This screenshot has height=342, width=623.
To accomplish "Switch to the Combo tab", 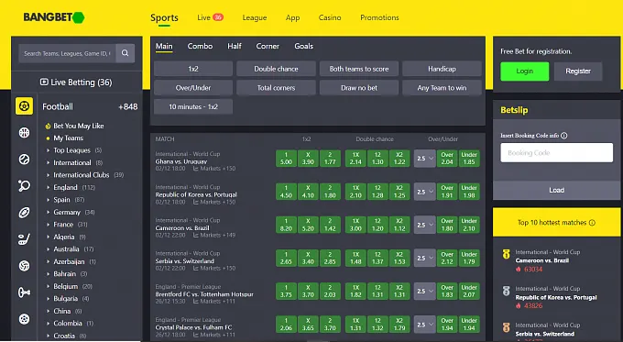I will pos(200,46).
